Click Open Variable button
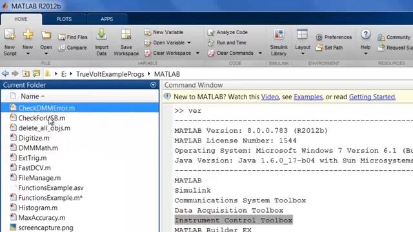413x232 pixels. (x=165, y=43)
